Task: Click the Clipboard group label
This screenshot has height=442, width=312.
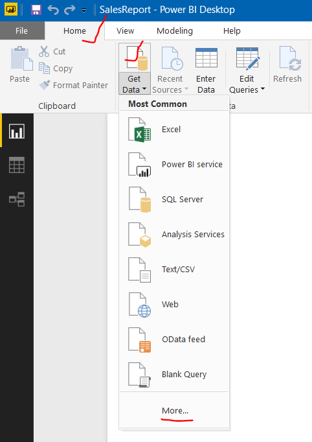Action: point(57,106)
